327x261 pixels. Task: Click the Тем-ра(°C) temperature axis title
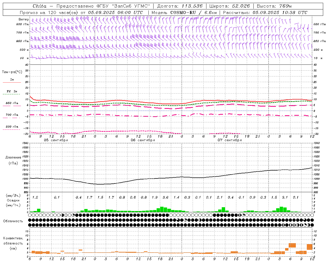12,72
